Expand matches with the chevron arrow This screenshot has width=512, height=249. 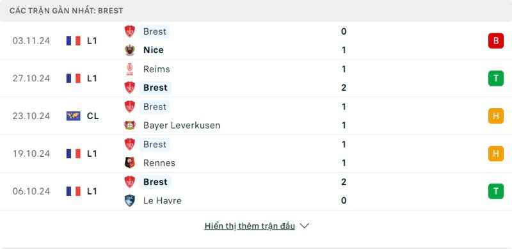point(305,226)
